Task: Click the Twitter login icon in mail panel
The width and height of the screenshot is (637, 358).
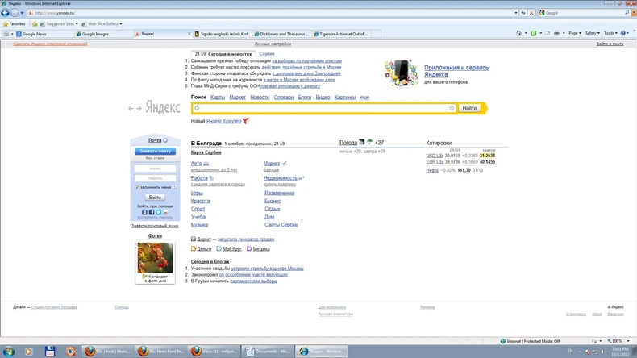Action: (x=158, y=212)
